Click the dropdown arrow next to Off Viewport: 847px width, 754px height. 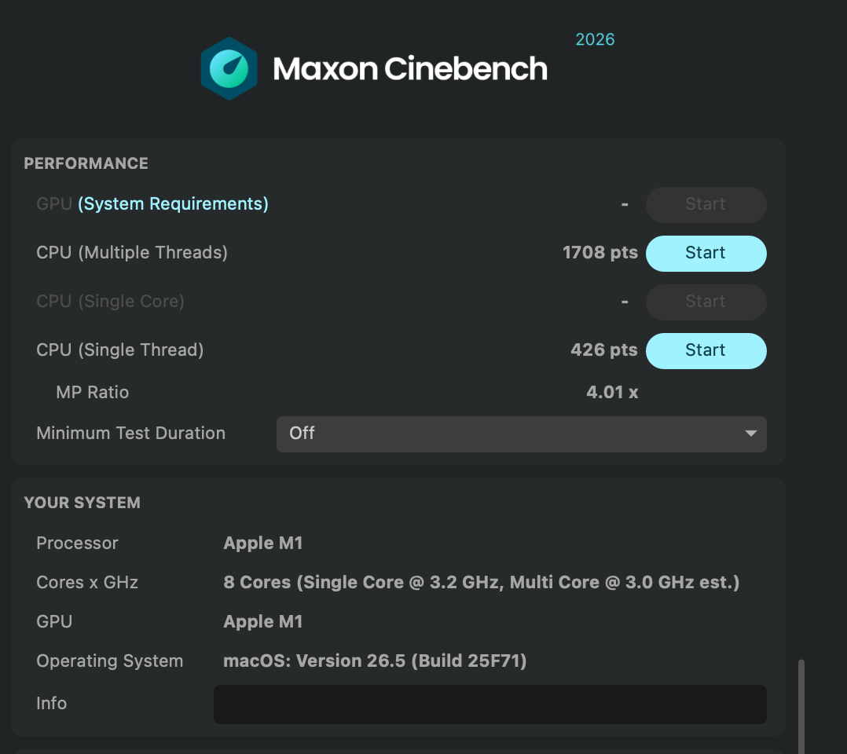tap(750, 434)
